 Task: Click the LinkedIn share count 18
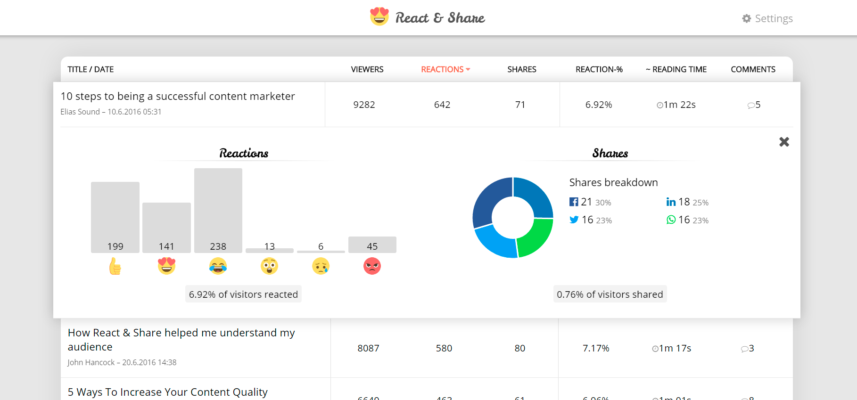pos(684,202)
